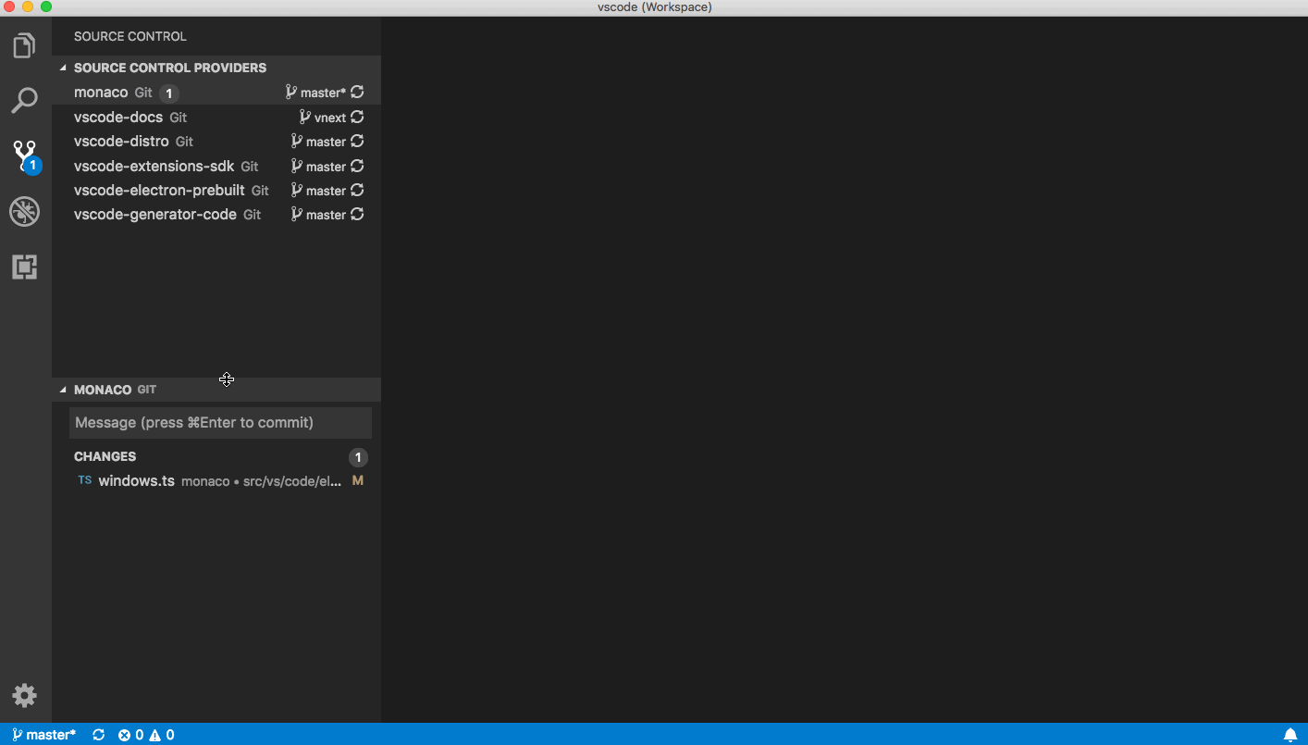This screenshot has width=1308, height=745.
Task: Open notifications bell in status bar
Action: coord(1290,735)
